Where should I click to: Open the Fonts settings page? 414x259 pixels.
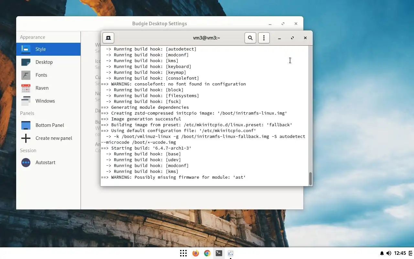(x=49, y=75)
